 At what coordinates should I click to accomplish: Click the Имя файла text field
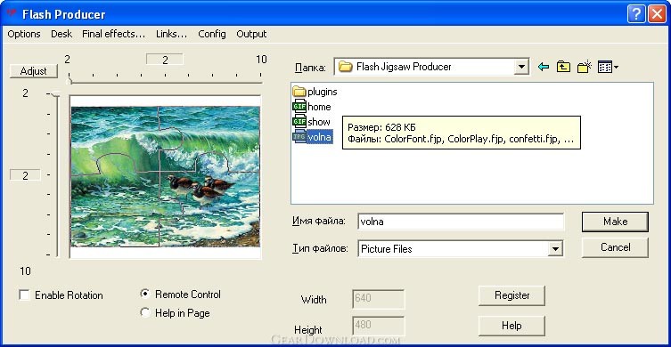[x=461, y=222]
